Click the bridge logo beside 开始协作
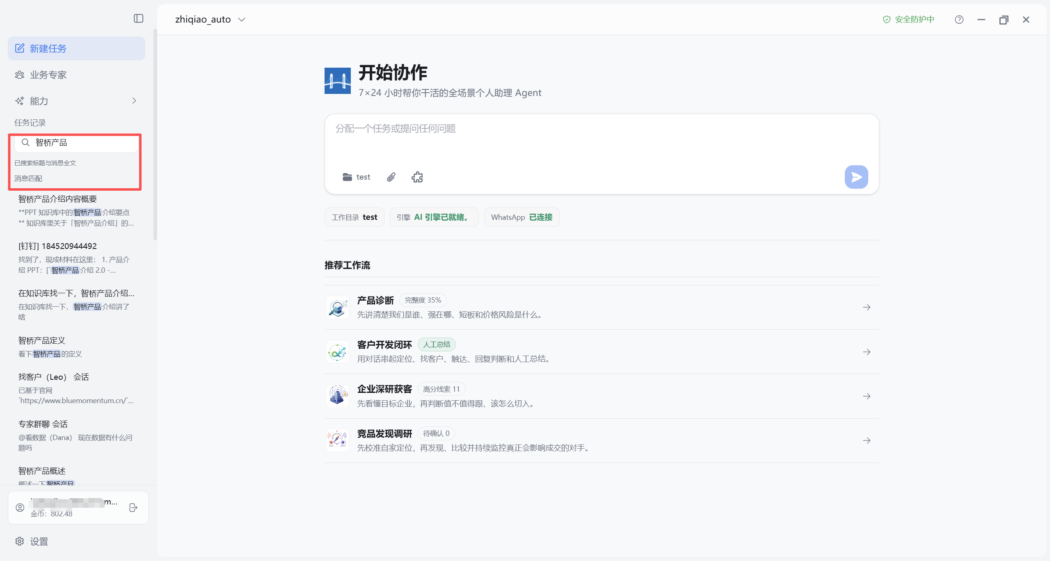The width and height of the screenshot is (1050, 561). (337, 81)
